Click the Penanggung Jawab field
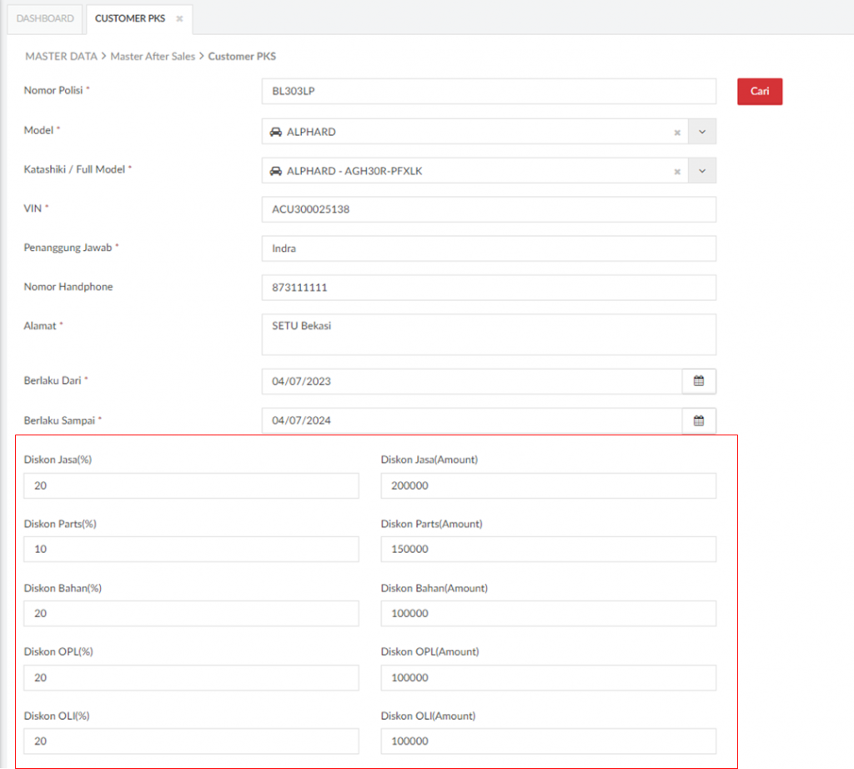 (488, 249)
